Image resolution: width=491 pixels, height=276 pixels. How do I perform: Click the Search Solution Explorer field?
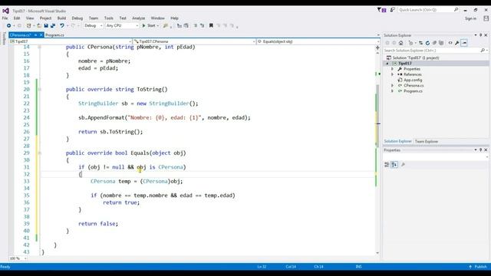[x=433, y=51]
